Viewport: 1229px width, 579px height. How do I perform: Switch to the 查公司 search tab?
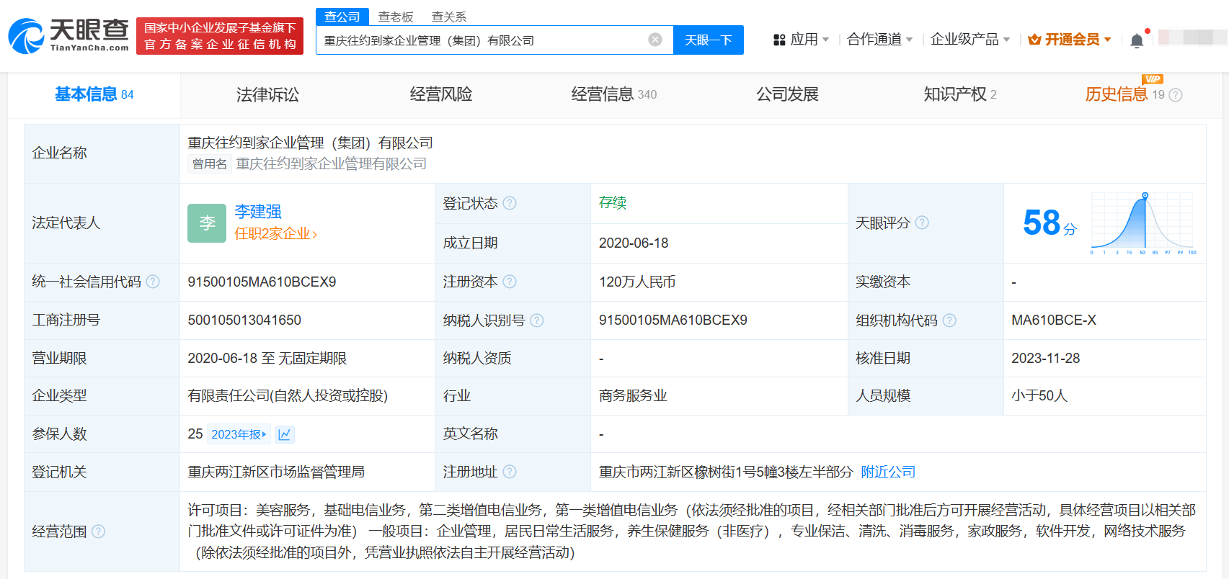coord(342,17)
